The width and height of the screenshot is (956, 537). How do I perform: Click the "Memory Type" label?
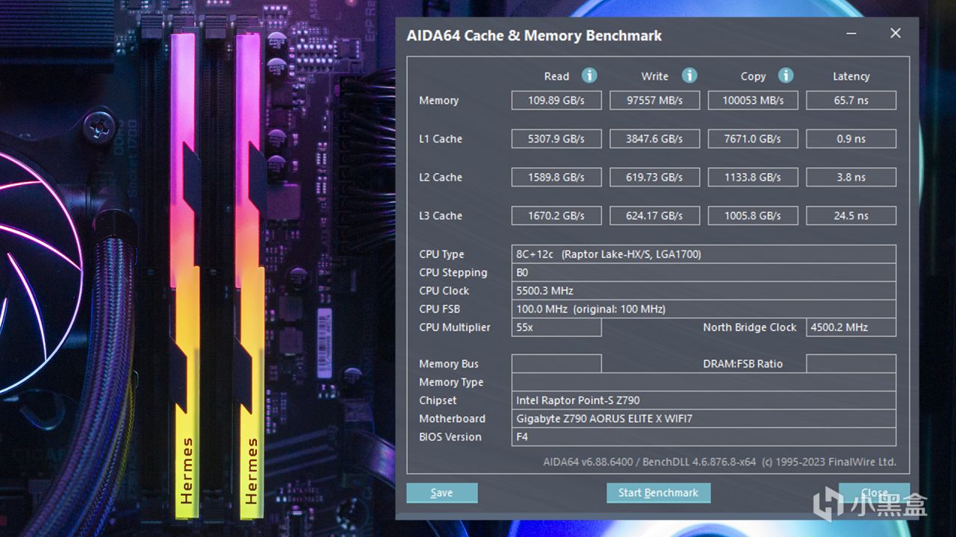tap(451, 383)
